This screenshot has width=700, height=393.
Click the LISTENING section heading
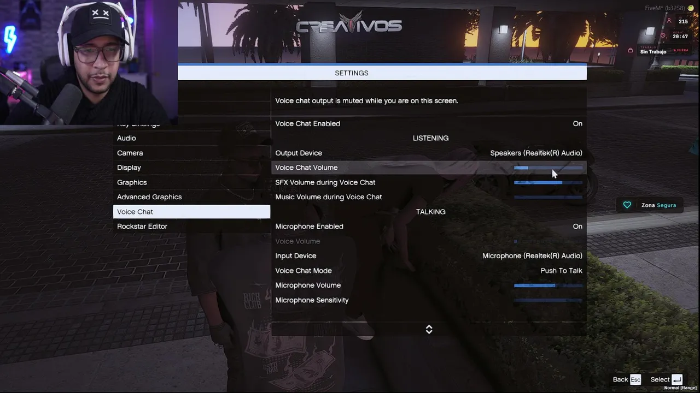point(430,138)
